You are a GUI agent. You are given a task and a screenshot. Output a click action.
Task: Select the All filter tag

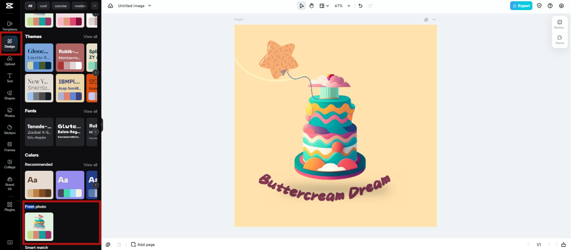click(30, 6)
